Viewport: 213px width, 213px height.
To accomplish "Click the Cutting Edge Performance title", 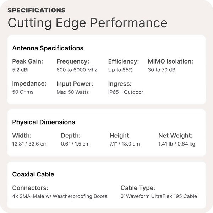I will pyautogui.click(x=87, y=22).
